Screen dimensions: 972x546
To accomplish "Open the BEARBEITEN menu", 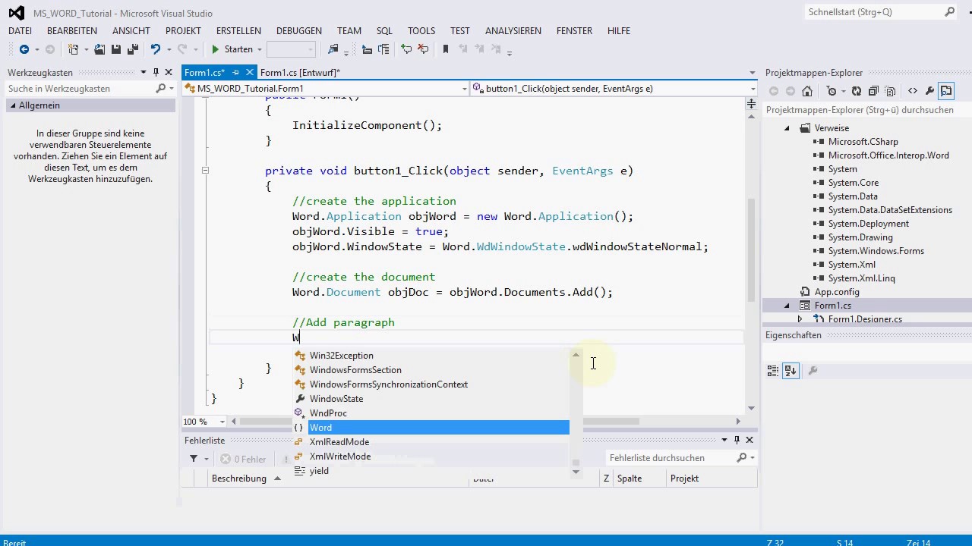I will [72, 31].
